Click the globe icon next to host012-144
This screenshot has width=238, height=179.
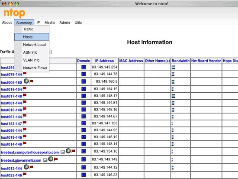(x=26, y=167)
